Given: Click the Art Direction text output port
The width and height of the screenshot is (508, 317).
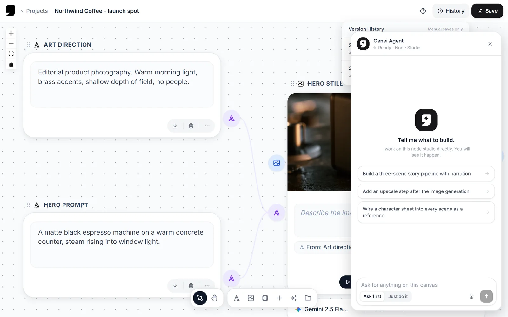Looking at the screenshot, I should point(231,119).
